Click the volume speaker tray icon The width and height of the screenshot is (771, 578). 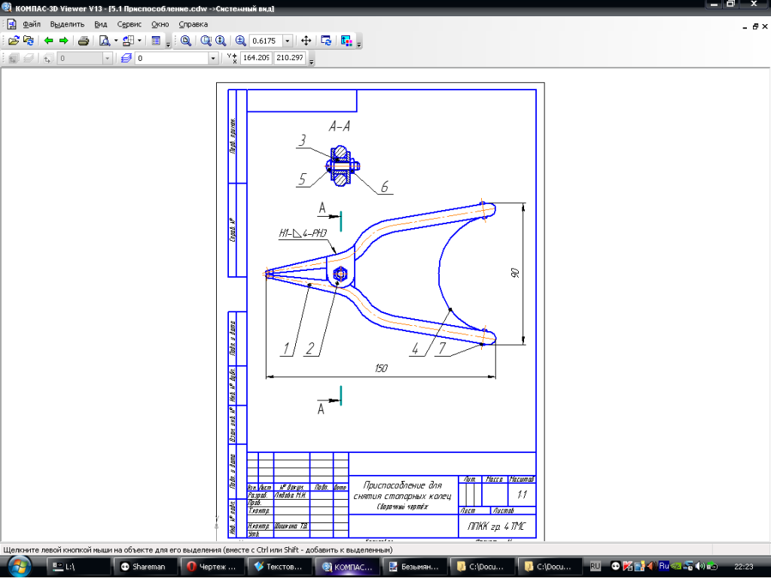(x=699, y=566)
